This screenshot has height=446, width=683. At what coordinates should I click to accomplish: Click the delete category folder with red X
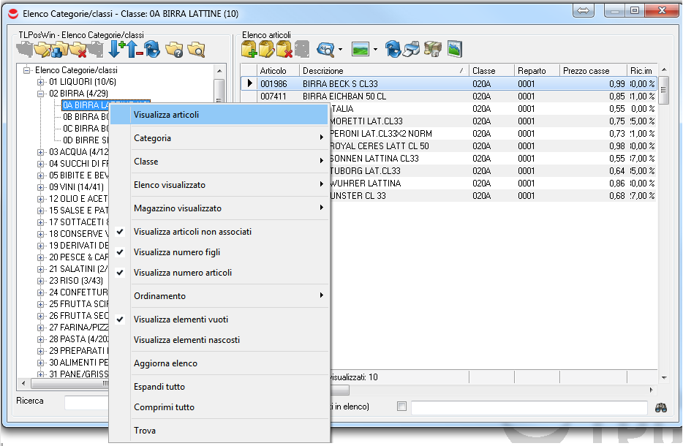78,50
